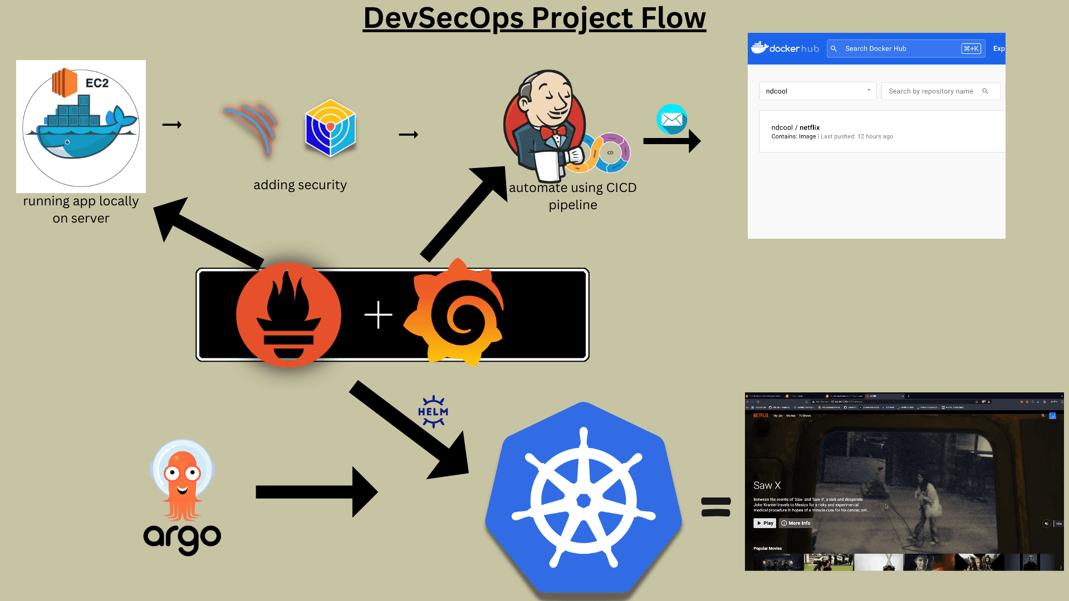Click the Netflix More Info button
The width and height of the screenshot is (1069, 601).
(796, 523)
